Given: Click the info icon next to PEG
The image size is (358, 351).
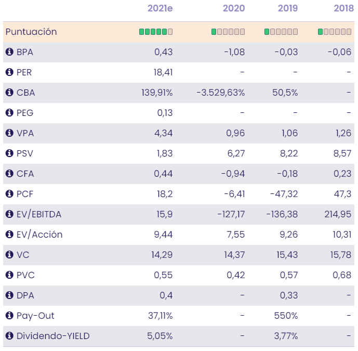Looking at the screenshot, I should [x=9, y=113].
